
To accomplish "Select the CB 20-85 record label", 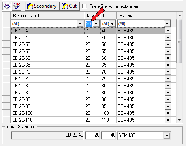I will 21,93.
